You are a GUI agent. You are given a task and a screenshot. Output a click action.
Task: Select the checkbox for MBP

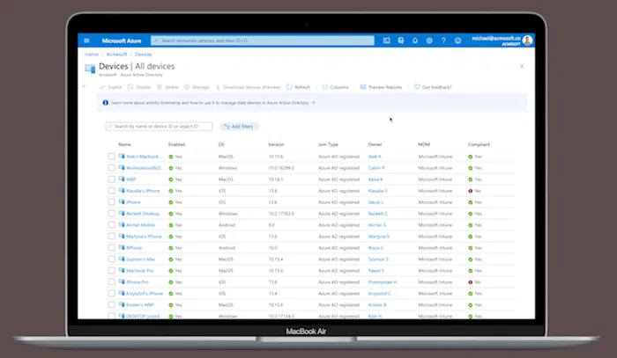click(x=112, y=179)
